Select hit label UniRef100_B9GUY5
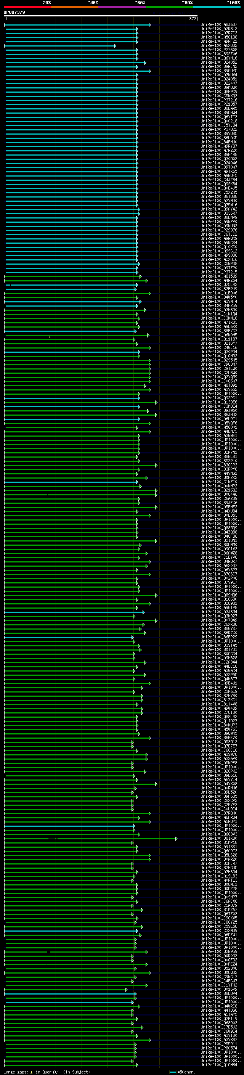The height and width of the screenshot is (1075, 244). [219, 71]
